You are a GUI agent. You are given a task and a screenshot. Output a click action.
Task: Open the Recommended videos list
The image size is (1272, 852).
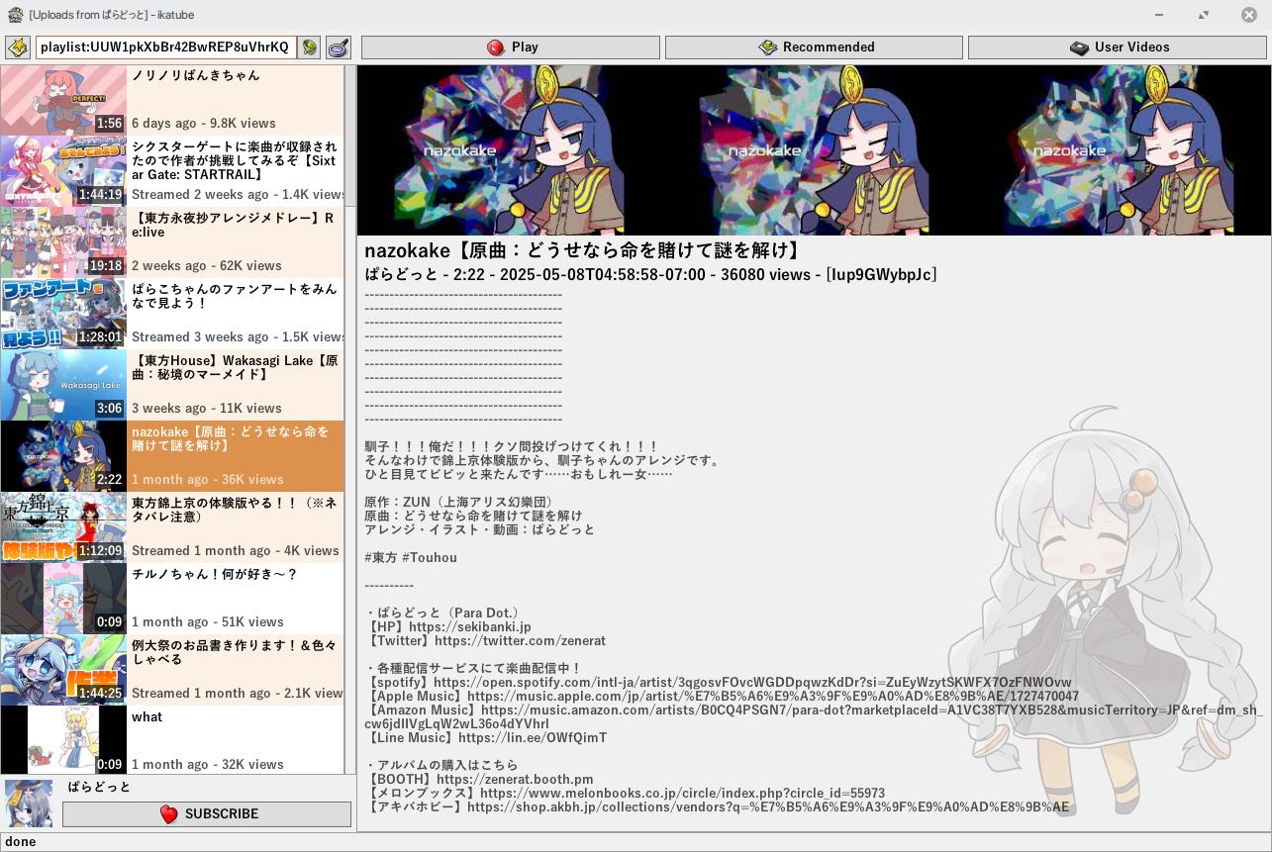814,47
